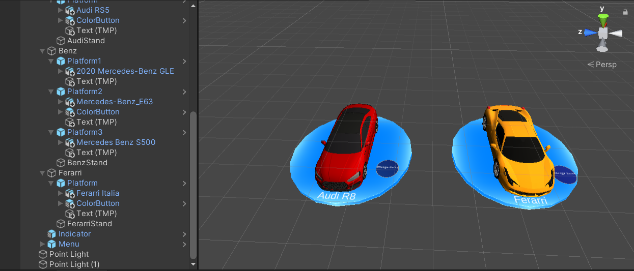
Task: Toggle the scene gizmo lock icon
Action: coord(625,12)
